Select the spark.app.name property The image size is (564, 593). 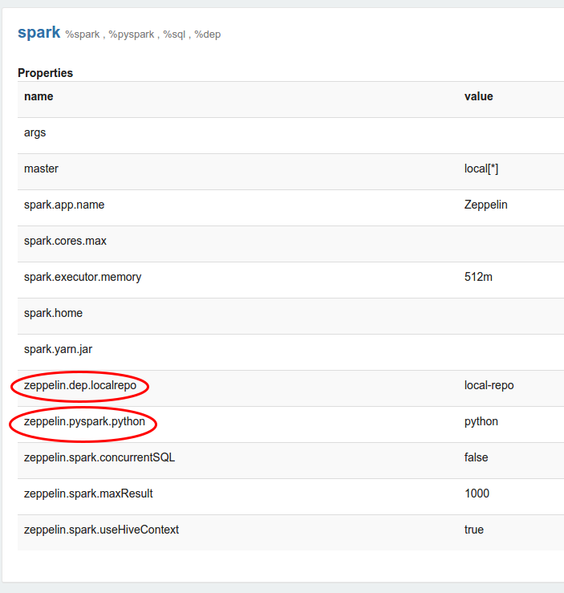click(64, 205)
